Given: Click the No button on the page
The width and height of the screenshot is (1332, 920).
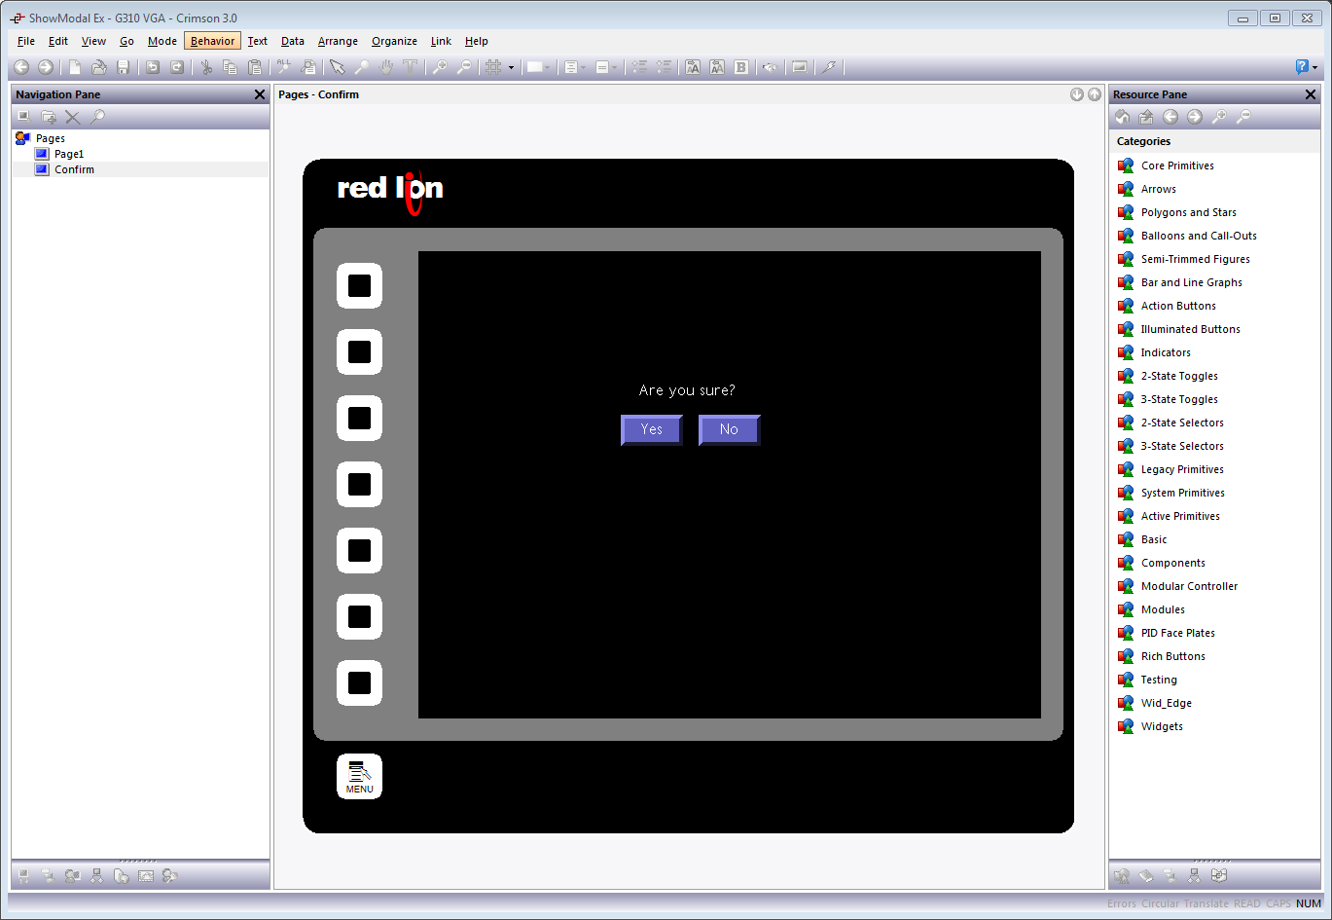Looking at the screenshot, I should (x=729, y=429).
